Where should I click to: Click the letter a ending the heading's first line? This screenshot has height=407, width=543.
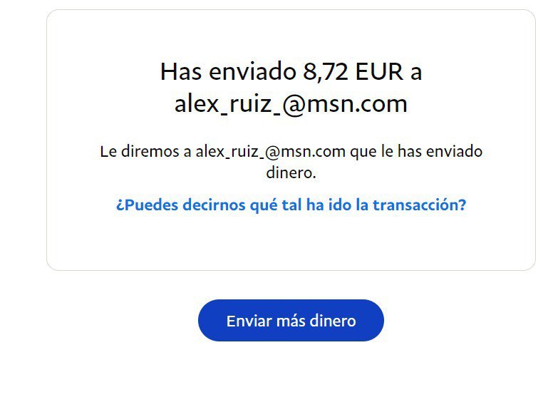(x=416, y=73)
